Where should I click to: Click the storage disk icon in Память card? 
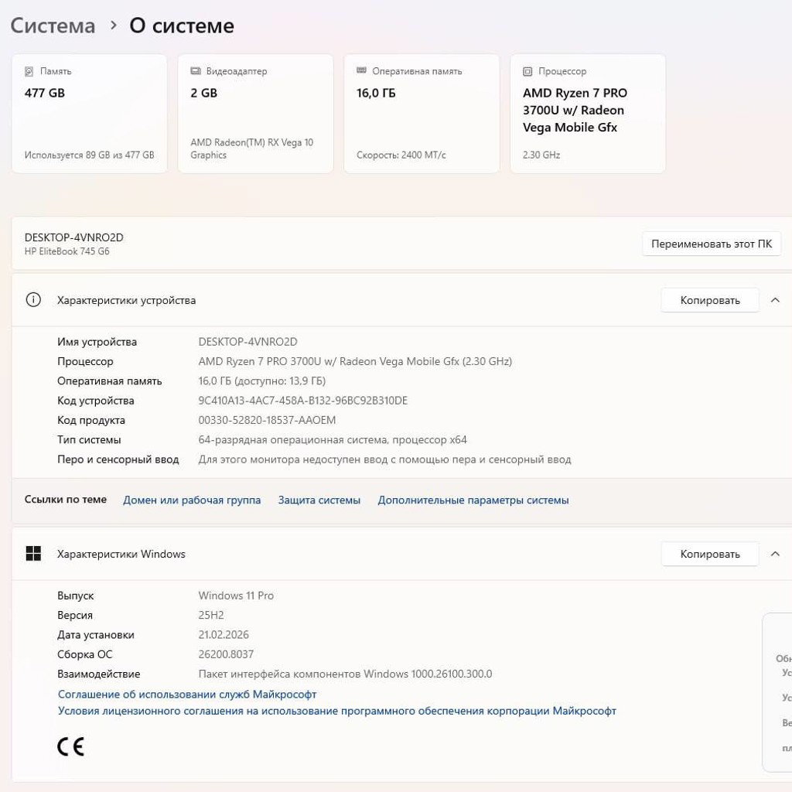[x=29, y=71]
